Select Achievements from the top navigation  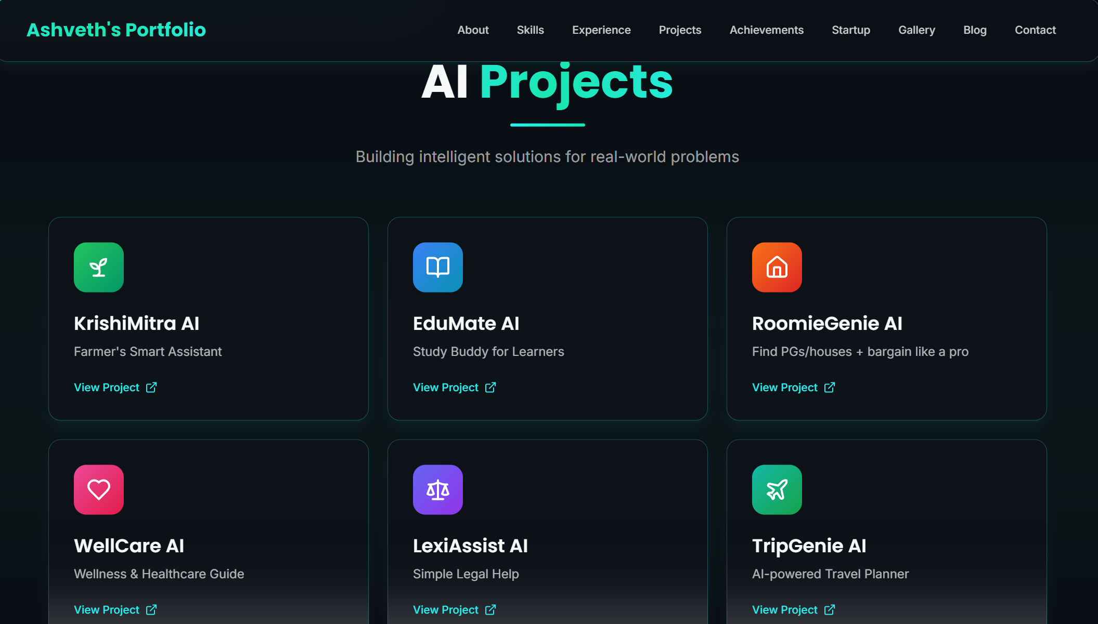click(x=766, y=30)
